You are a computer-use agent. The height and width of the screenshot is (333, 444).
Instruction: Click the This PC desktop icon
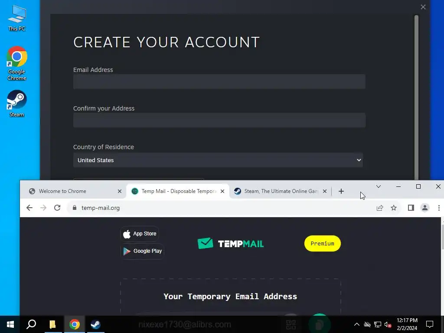click(x=17, y=18)
